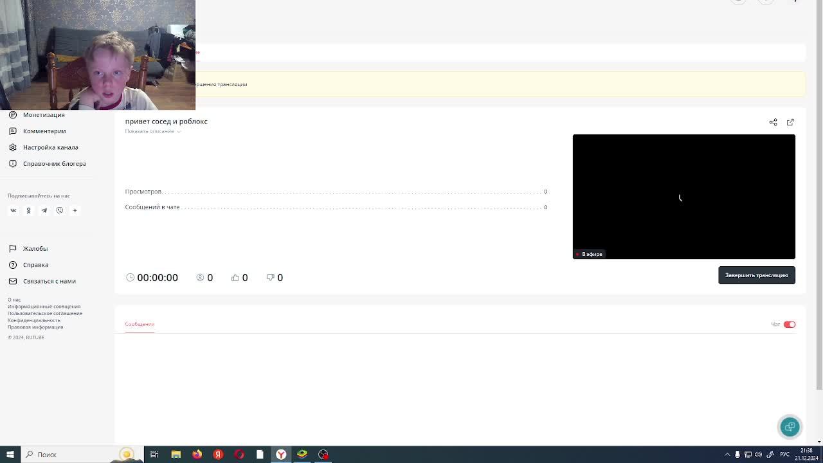Open Комментарии in the sidebar

tap(44, 131)
